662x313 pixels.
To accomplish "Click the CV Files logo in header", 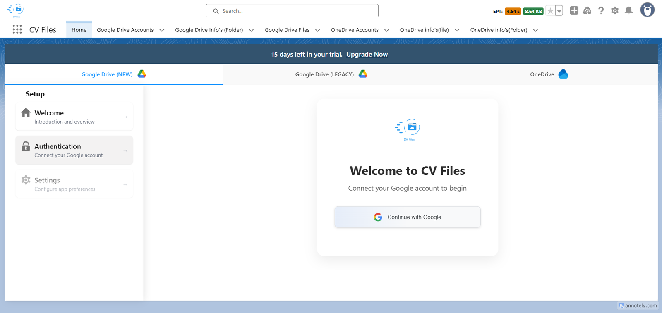I will click(x=16, y=10).
